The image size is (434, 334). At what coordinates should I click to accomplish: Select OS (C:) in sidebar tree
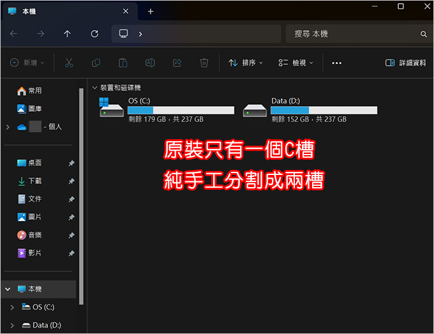coord(38,307)
